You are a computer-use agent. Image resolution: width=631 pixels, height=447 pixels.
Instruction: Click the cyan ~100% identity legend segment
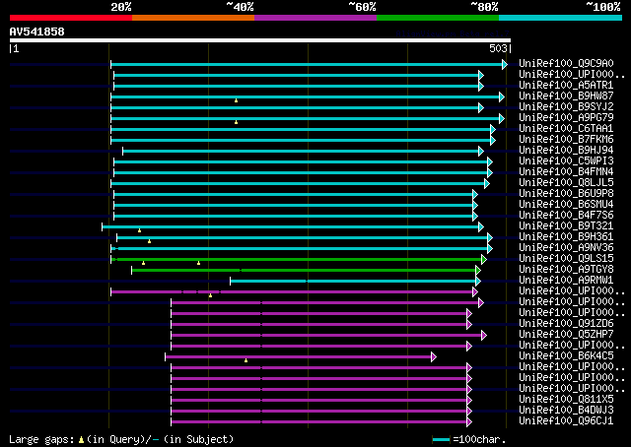(561, 18)
